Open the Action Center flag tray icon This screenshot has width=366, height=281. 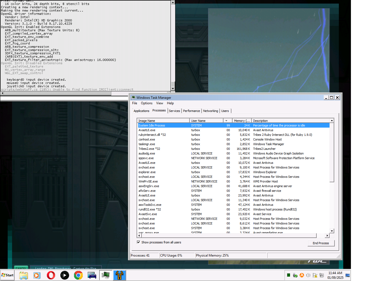pos(315,275)
